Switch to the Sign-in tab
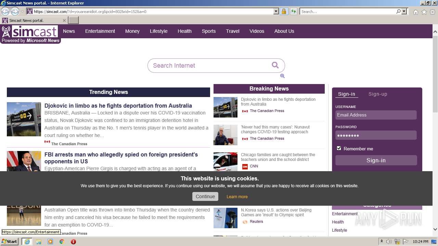The image size is (438, 246). click(x=347, y=94)
